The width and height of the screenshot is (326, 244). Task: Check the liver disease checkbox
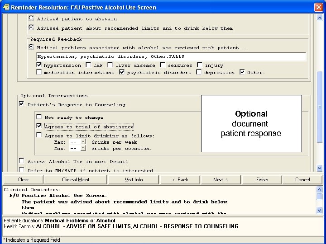click(x=110, y=65)
